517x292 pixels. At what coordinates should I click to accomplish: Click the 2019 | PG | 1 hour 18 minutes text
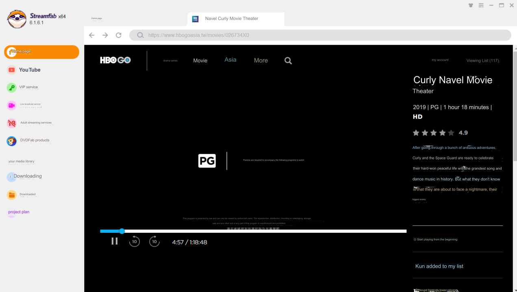pyautogui.click(x=452, y=107)
